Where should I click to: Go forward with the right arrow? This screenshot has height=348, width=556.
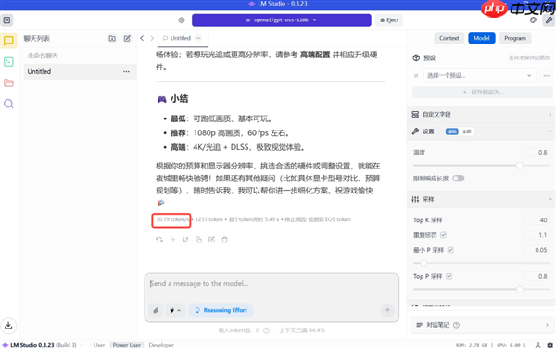pos(152,38)
